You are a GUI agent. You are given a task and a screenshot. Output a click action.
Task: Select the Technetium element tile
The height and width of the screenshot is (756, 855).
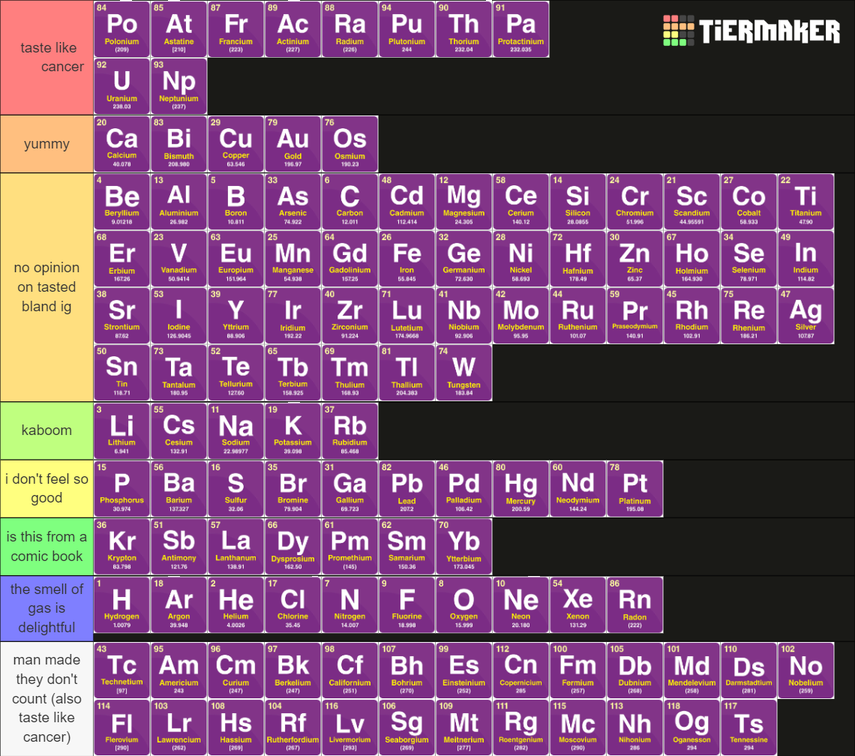pos(121,670)
